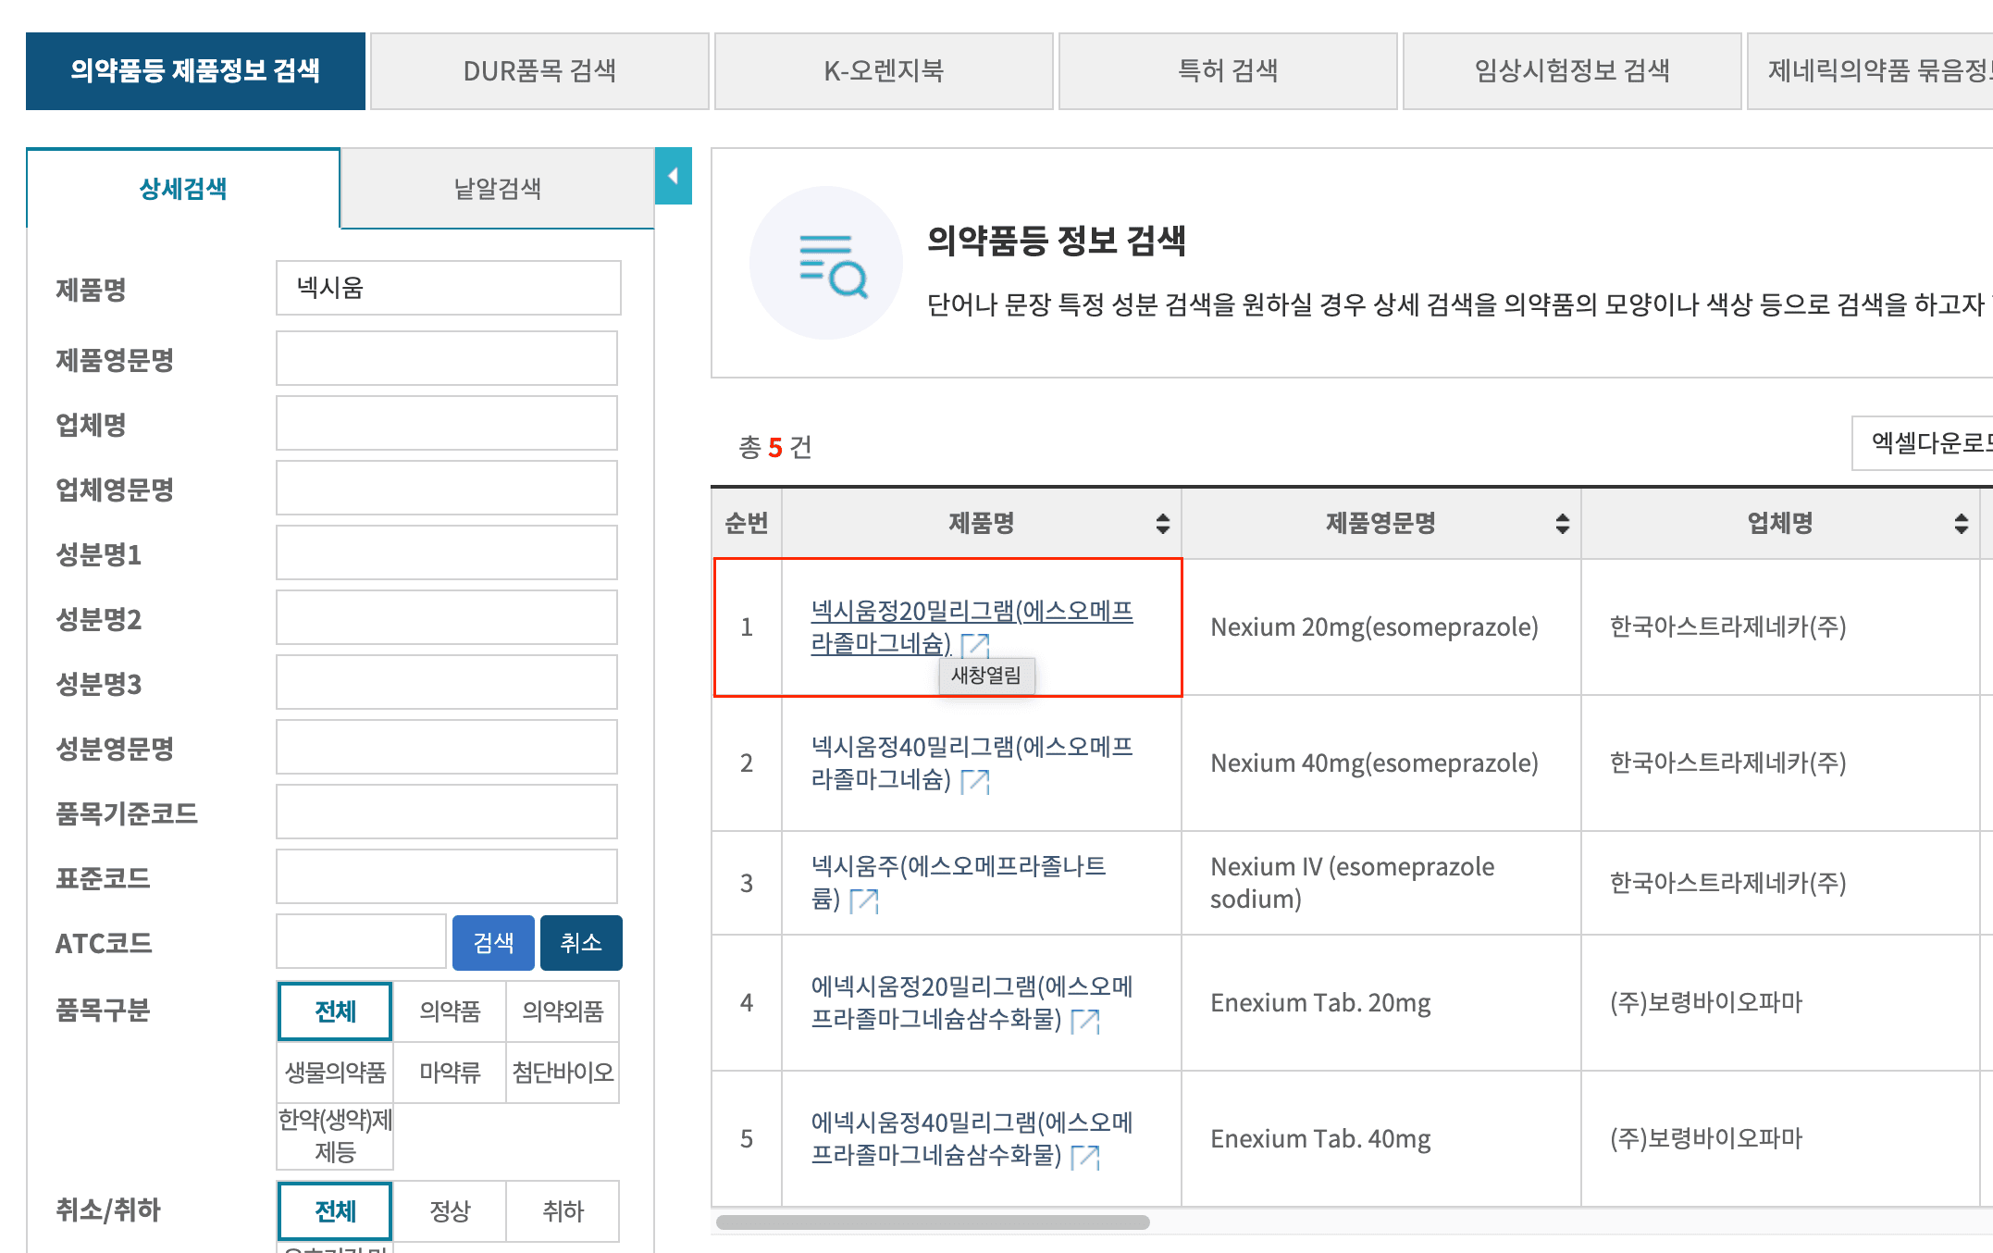
Task: Open 의약품등 제품정보 검색 tab
Action: pyautogui.click(x=195, y=71)
